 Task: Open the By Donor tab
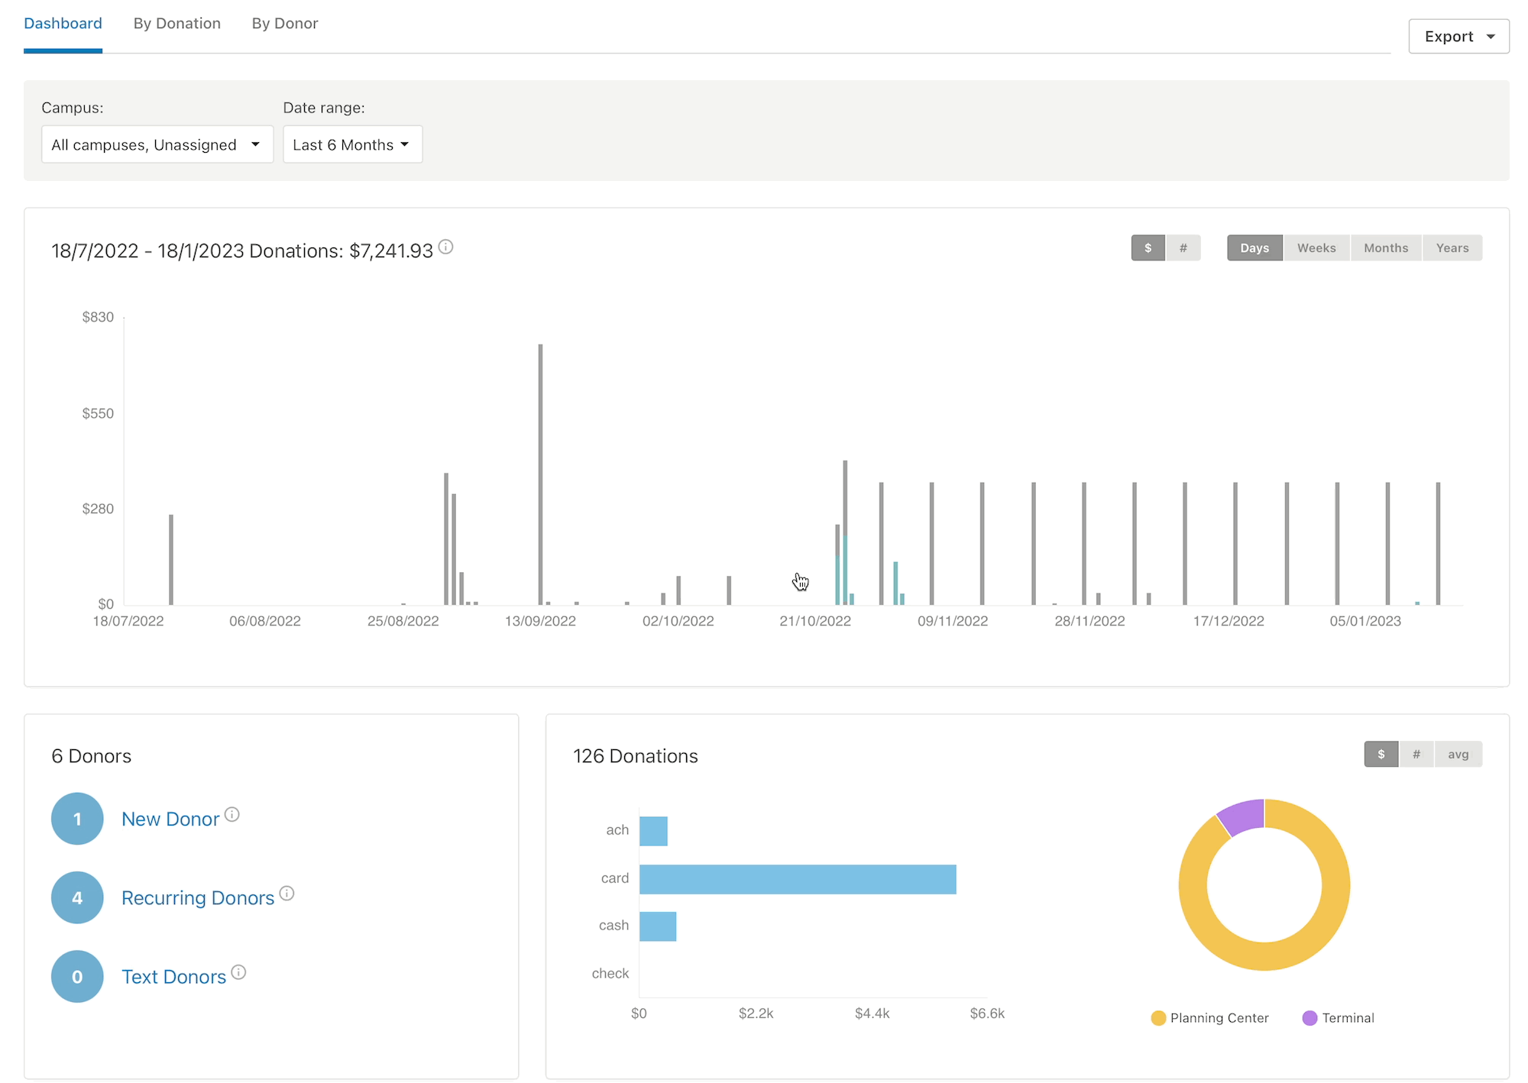click(x=284, y=24)
